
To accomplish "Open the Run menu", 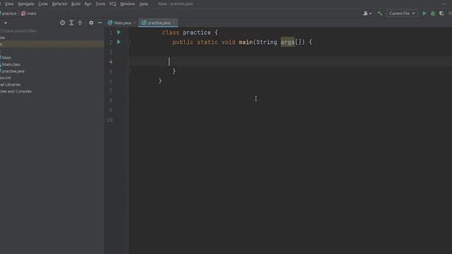I will (x=88, y=4).
